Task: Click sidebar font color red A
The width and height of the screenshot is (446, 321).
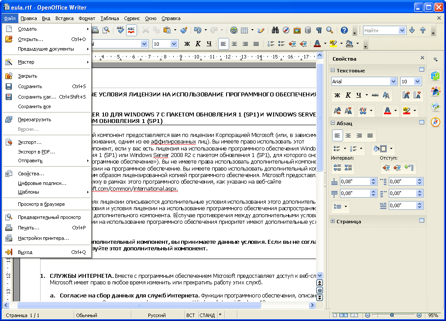Action: (x=388, y=110)
